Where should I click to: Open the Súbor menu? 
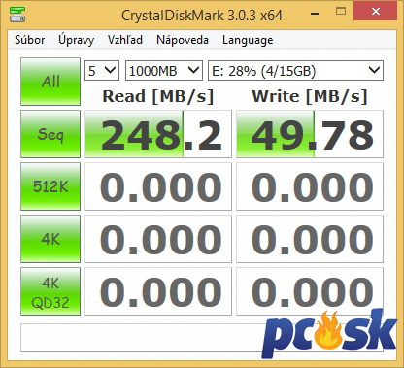tap(29, 40)
